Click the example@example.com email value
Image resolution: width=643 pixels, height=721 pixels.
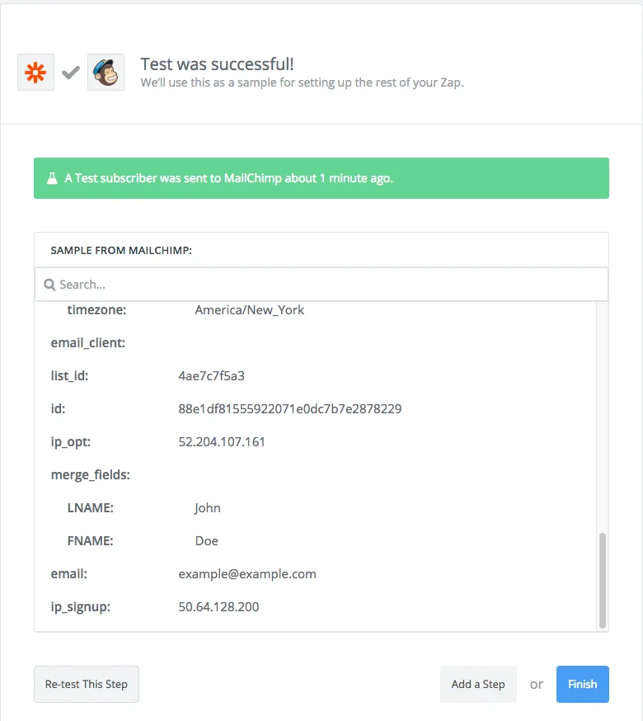click(x=247, y=574)
